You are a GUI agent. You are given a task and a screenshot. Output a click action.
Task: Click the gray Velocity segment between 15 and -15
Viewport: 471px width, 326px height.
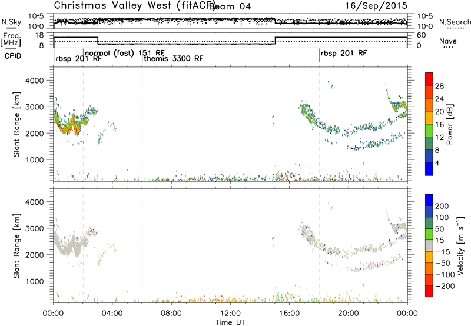(x=429, y=245)
